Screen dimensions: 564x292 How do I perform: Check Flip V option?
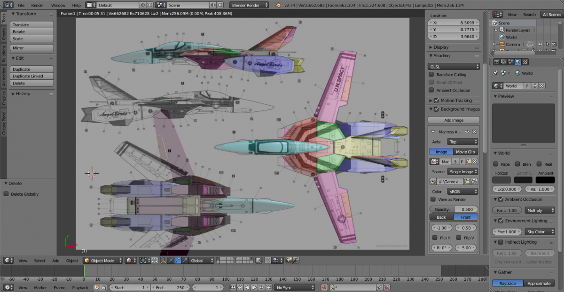[x=459, y=238]
